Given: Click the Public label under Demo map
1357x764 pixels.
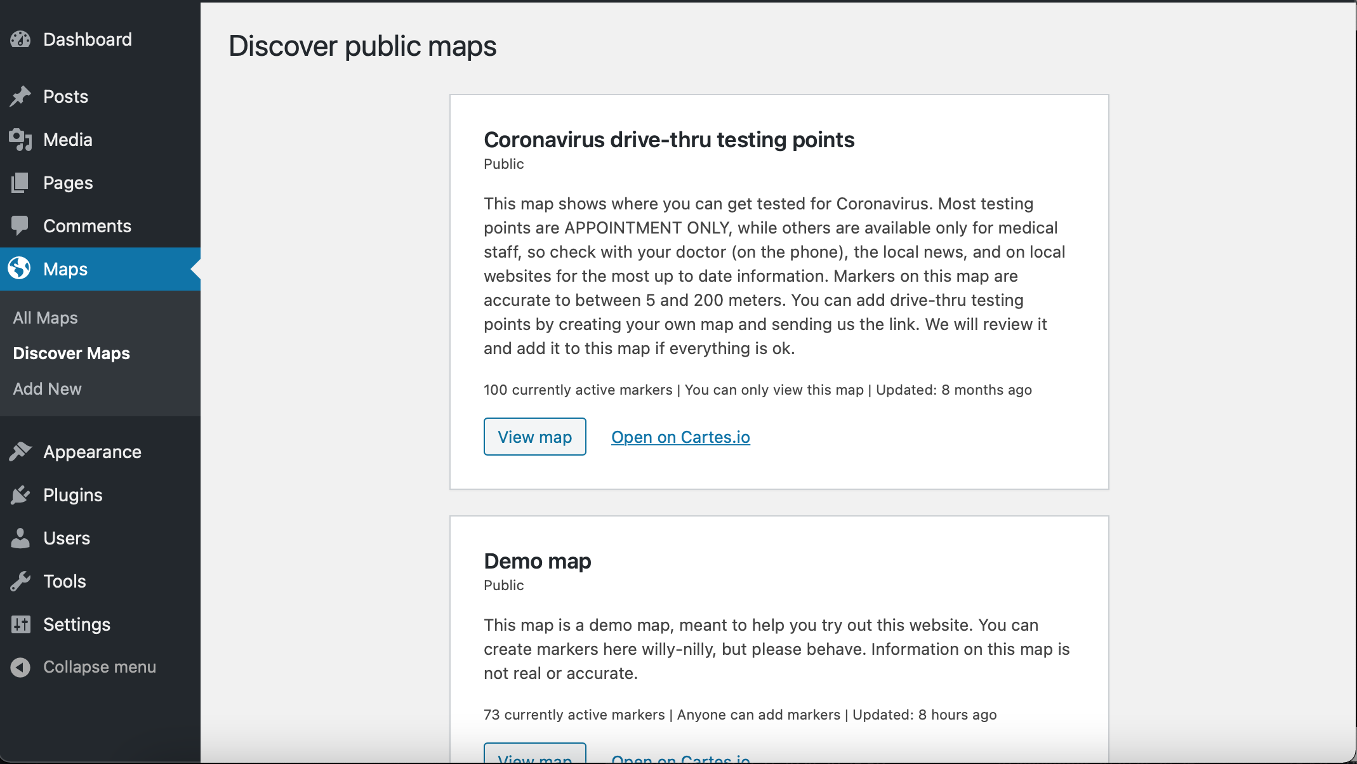Looking at the screenshot, I should (504, 585).
